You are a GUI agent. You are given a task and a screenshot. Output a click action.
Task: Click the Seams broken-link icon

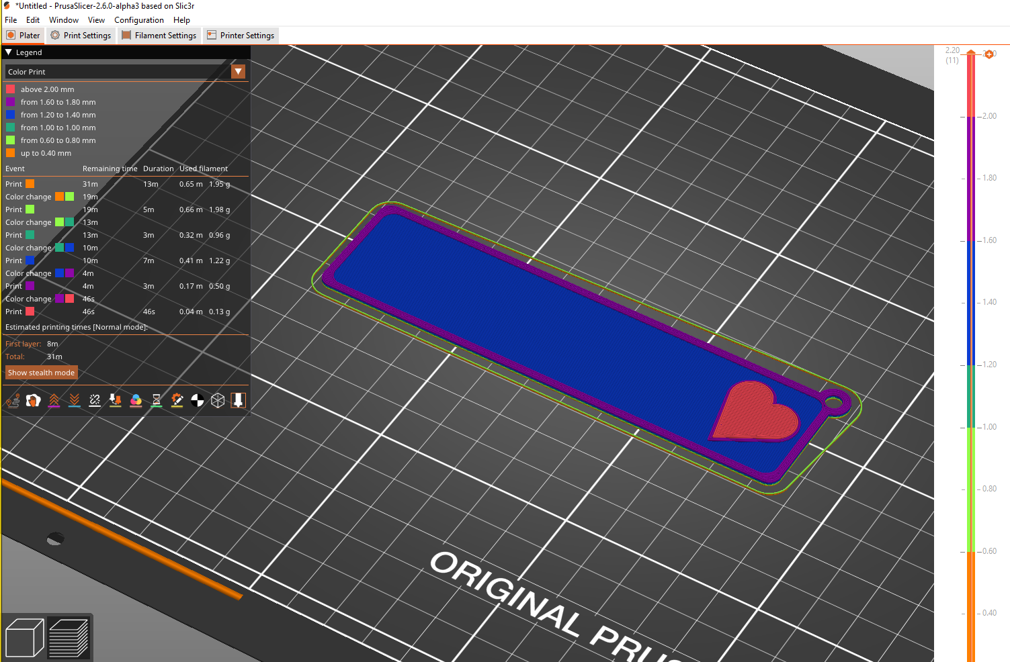95,401
